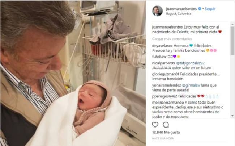
Task: Open molinaresarmando commenter profile
Action: [168, 103]
